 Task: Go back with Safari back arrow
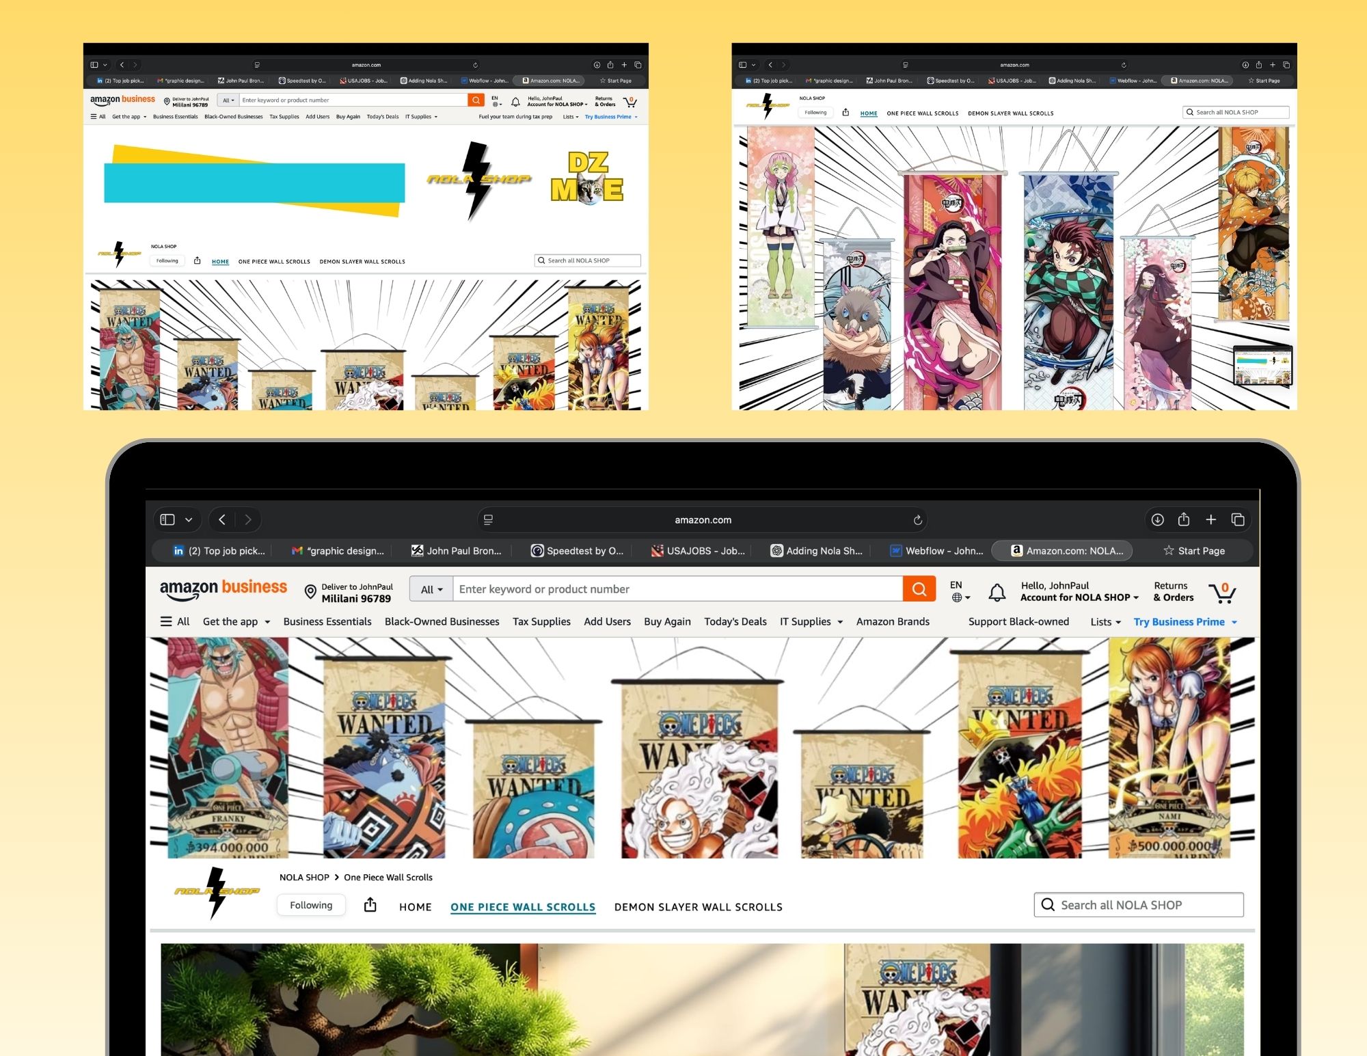click(x=222, y=520)
